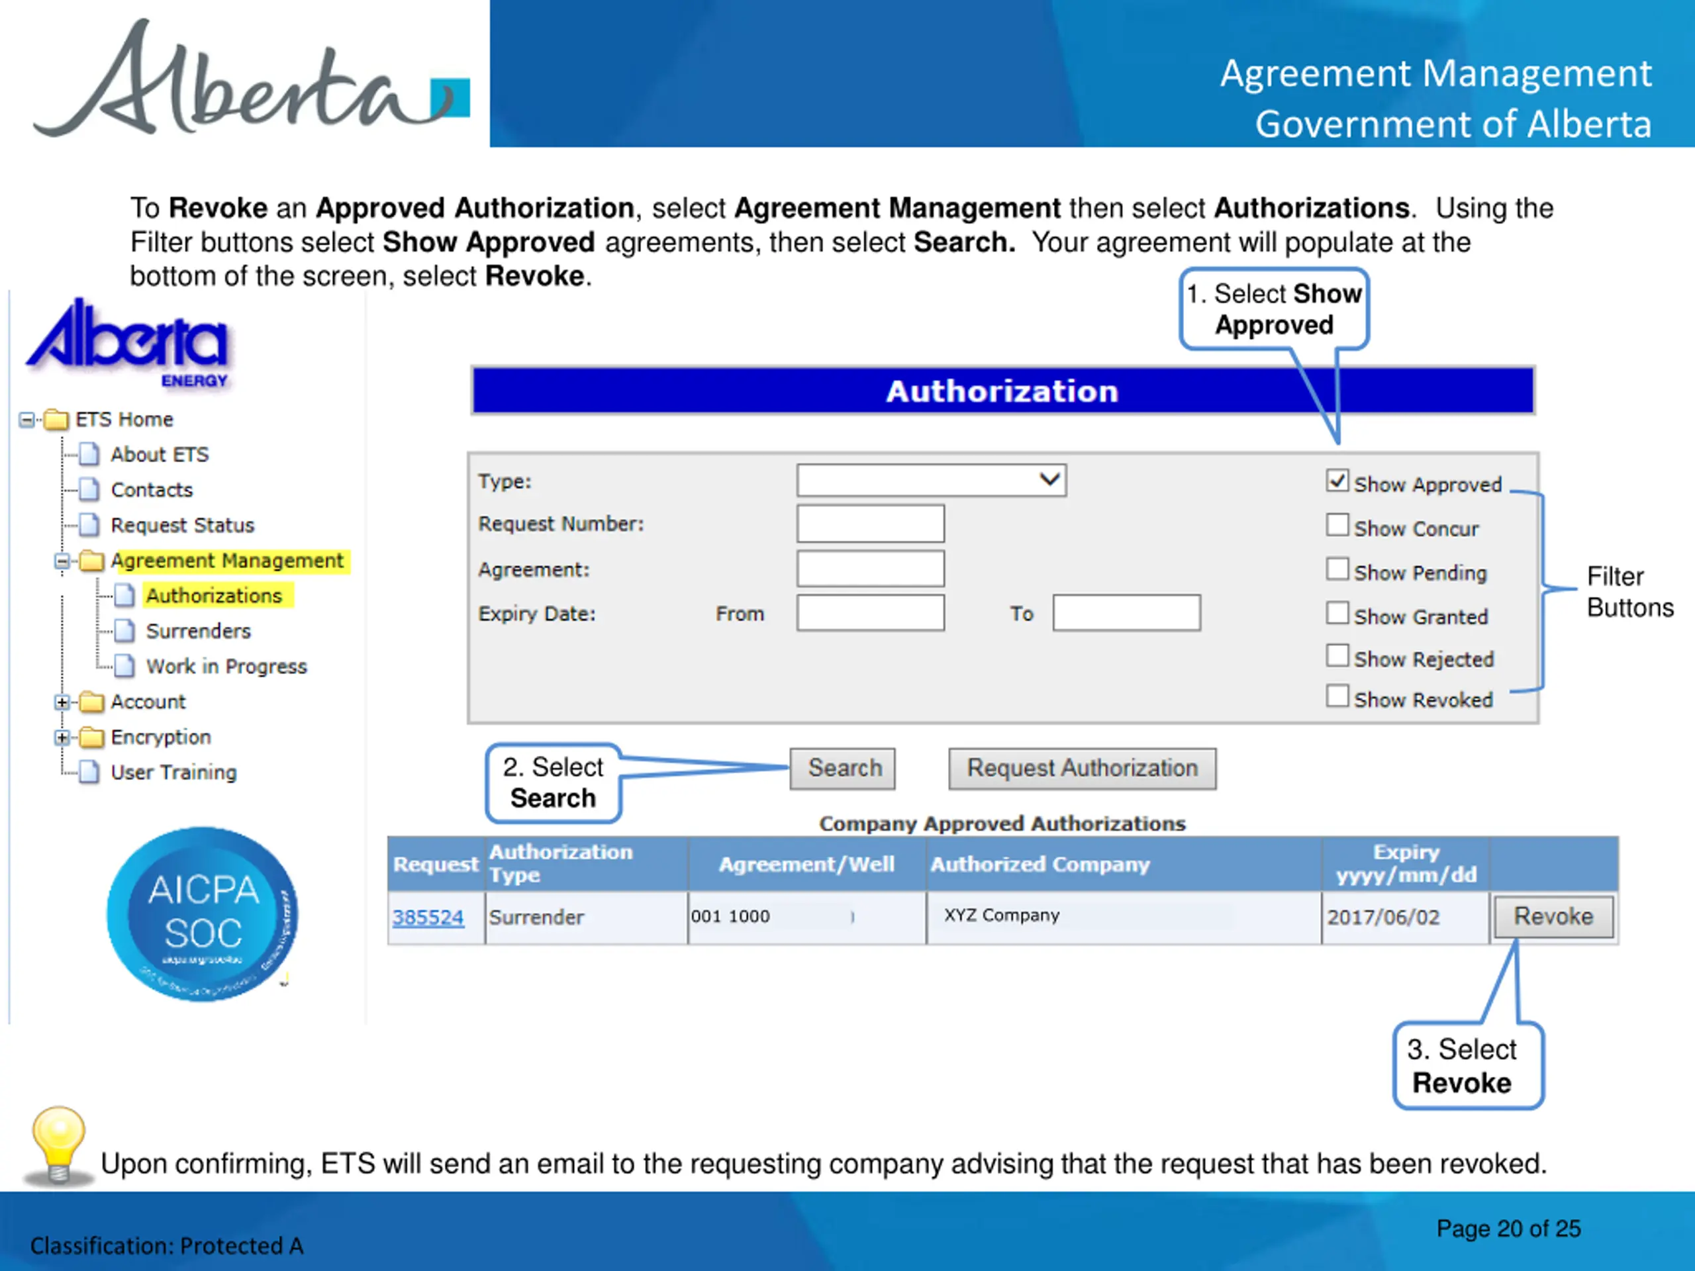Screen dimensions: 1695x1271
Task: Open the Type dropdown
Action: pyautogui.click(x=931, y=481)
